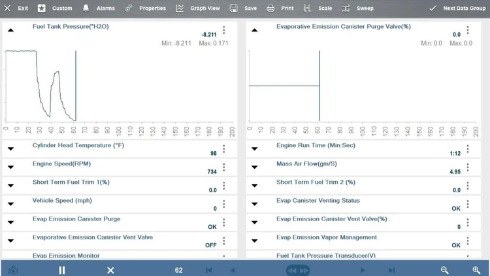490x276 pixels.
Task: Open the Scale tool
Action: click(x=318, y=9)
